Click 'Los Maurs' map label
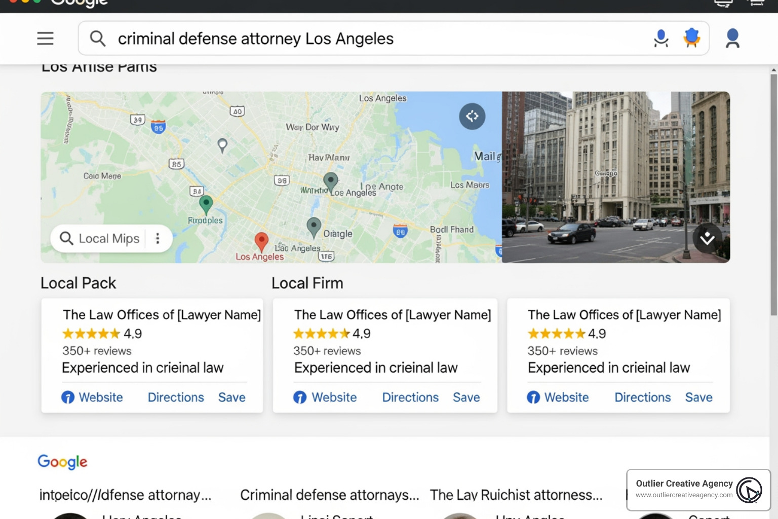This screenshot has height=519, width=778. click(470, 185)
